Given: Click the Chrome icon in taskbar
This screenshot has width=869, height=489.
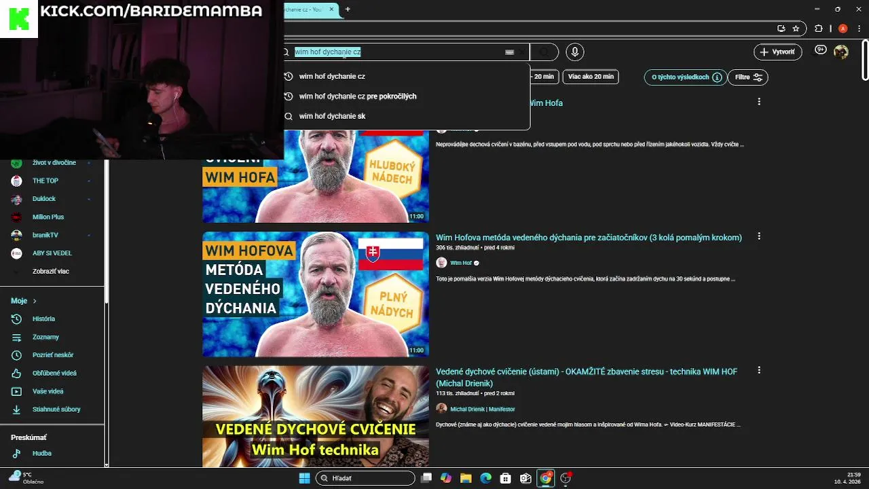Looking at the screenshot, I should click(x=545, y=478).
